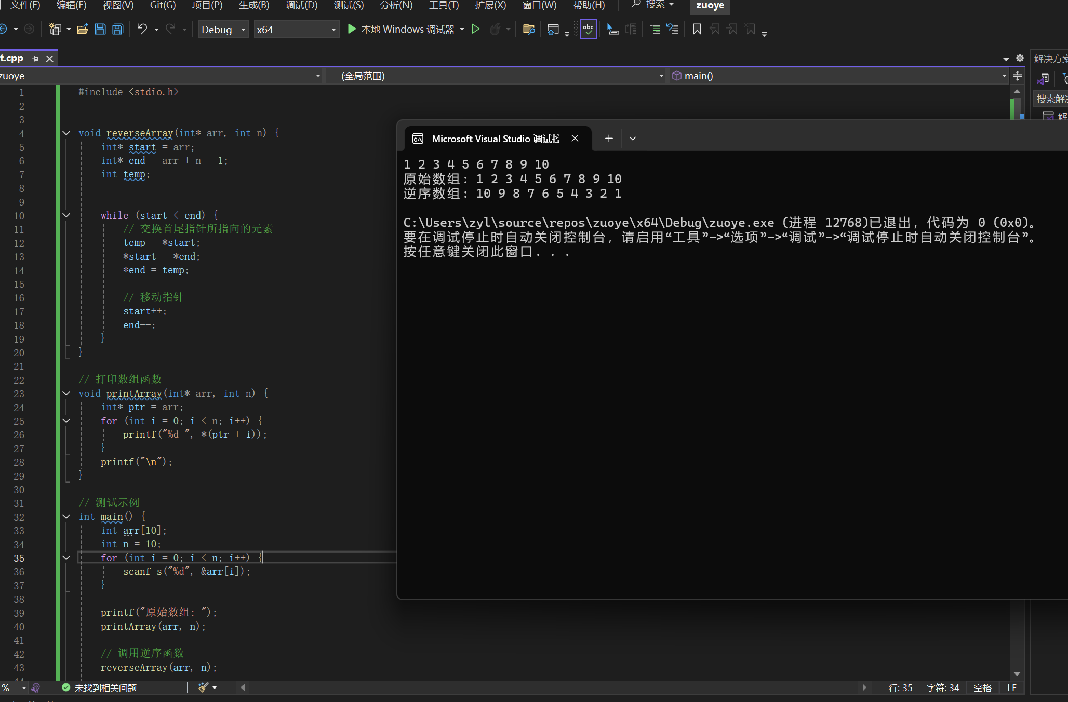Click the Open File folder icon

point(82,29)
